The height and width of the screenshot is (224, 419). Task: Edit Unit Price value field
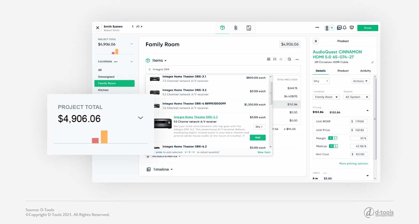coord(359,130)
